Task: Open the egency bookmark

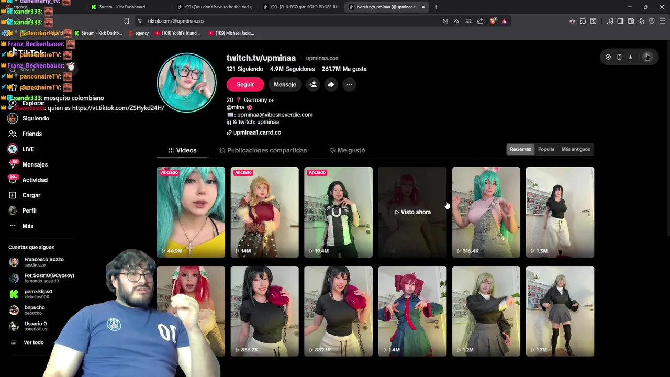Action: point(139,33)
